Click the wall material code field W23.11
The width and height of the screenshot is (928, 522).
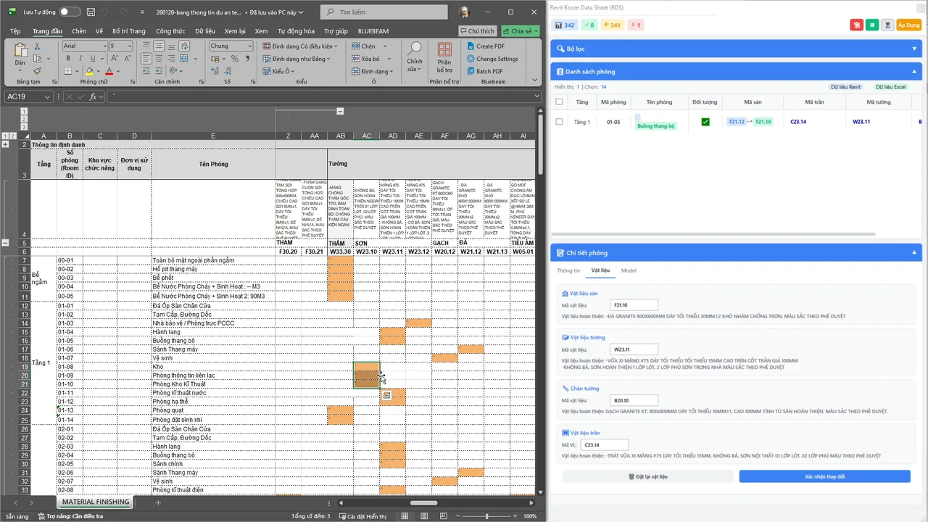point(634,349)
